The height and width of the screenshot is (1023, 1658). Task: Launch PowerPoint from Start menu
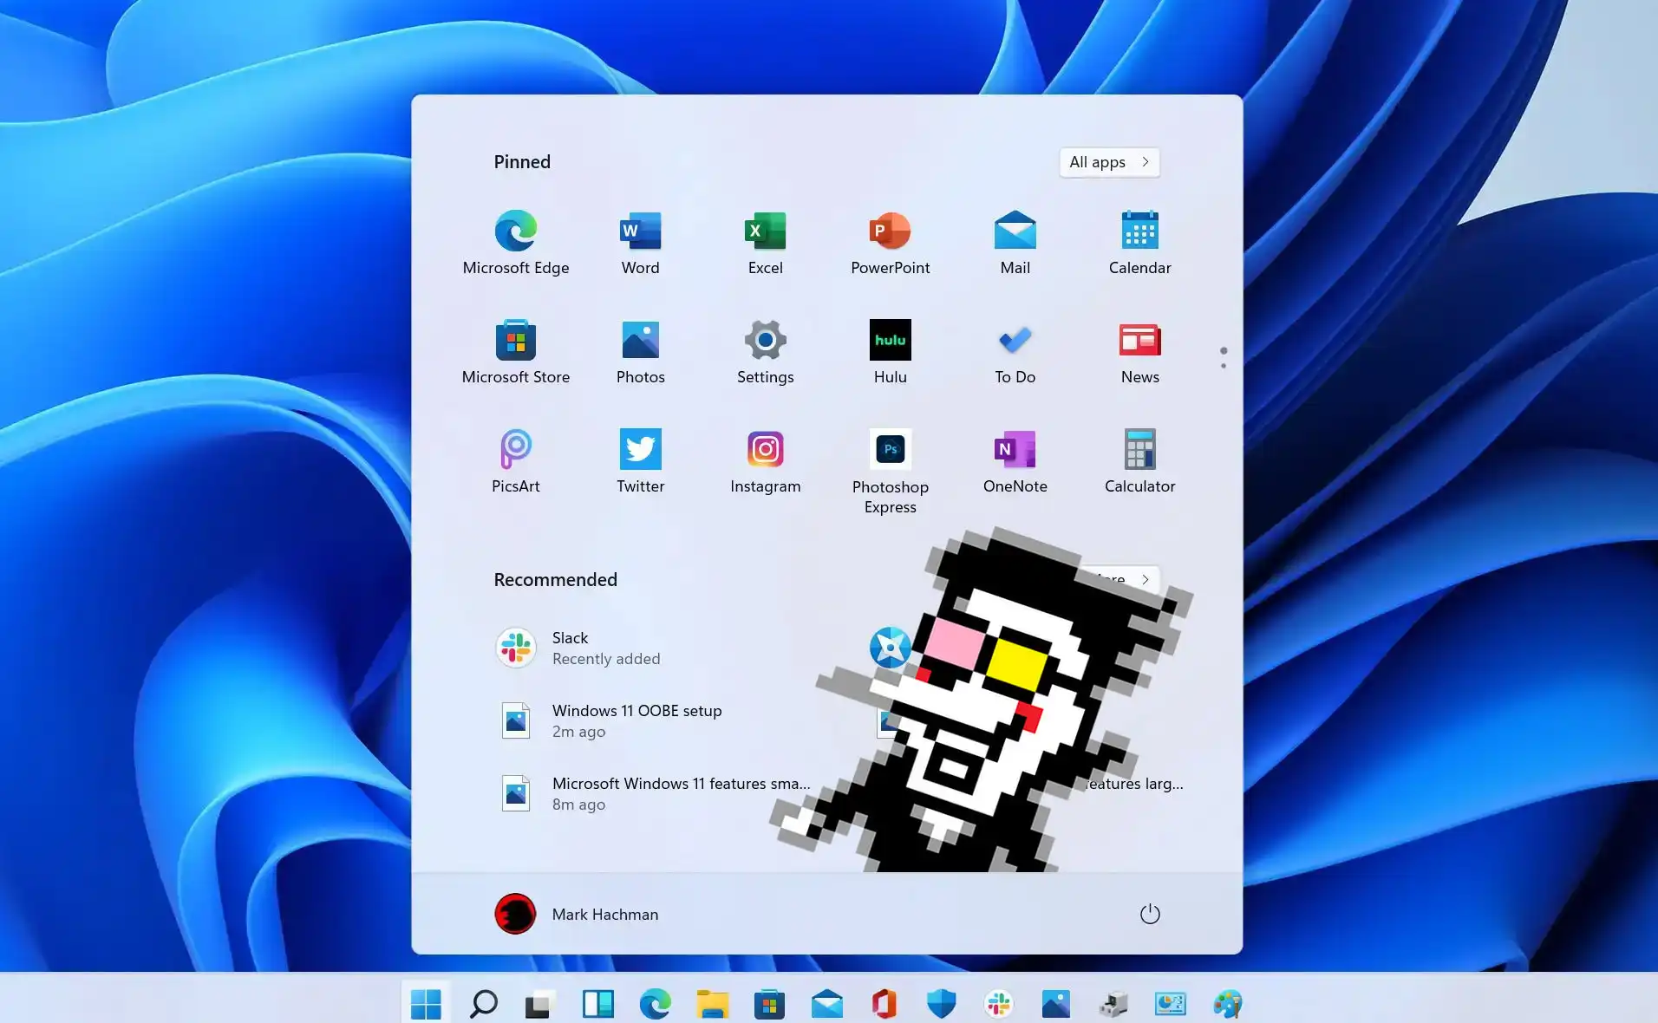pos(890,243)
